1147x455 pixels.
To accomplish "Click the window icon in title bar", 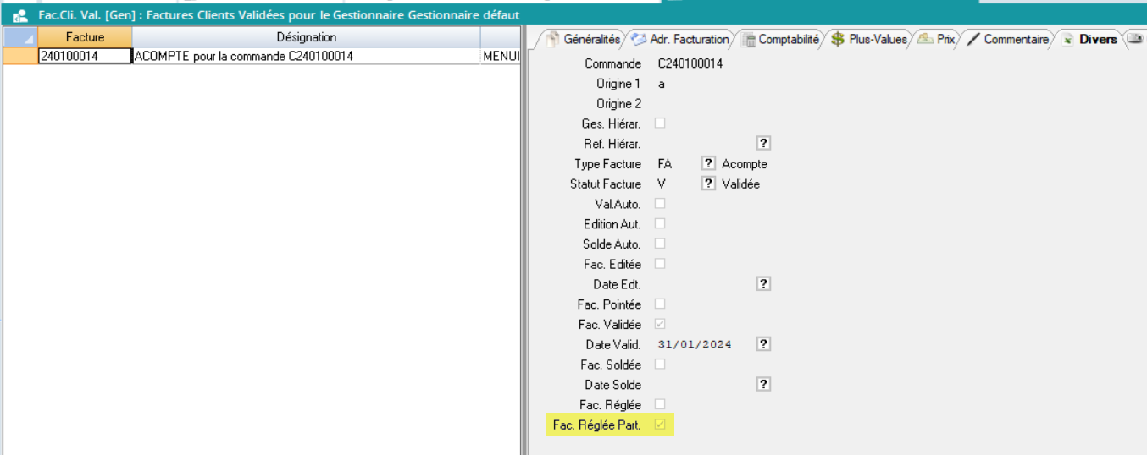I will [x=20, y=15].
